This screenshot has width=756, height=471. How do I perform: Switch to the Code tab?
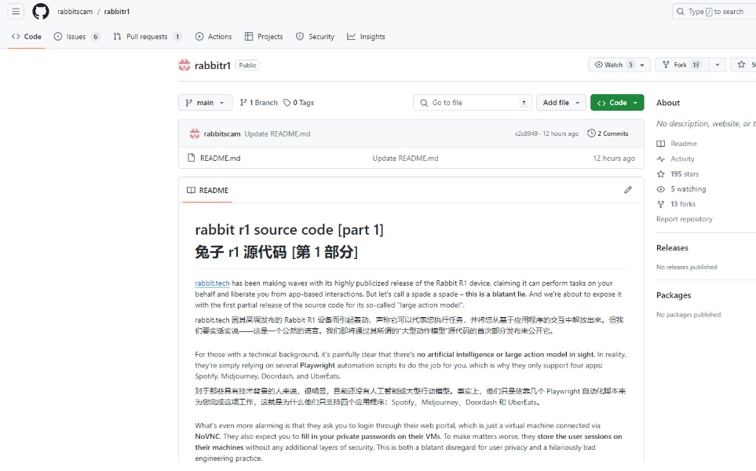coord(27,37)
